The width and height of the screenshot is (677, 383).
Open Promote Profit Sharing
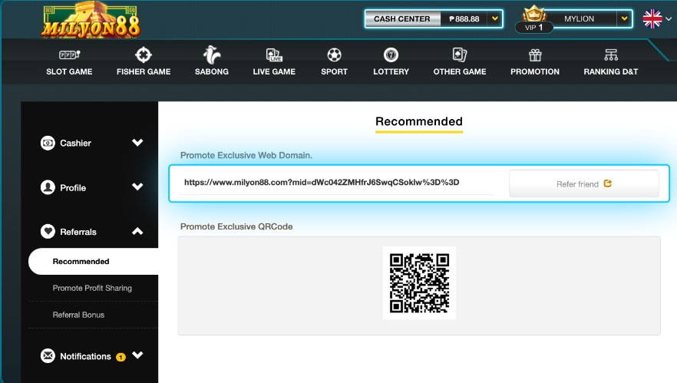tap(92, 288)
